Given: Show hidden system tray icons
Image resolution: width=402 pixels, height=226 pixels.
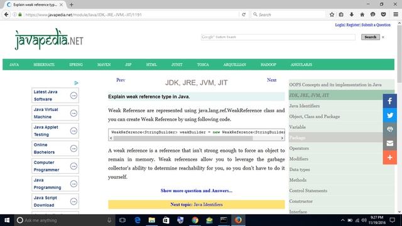Looking at the screenshot, I should (342, 220).
